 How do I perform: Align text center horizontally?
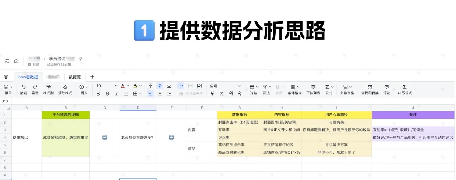[160, 94]
